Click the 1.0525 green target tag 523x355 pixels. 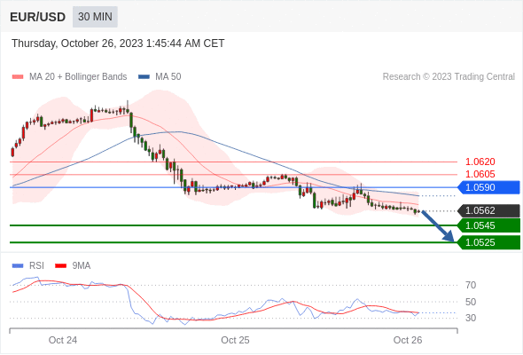[x=488, y=242]
